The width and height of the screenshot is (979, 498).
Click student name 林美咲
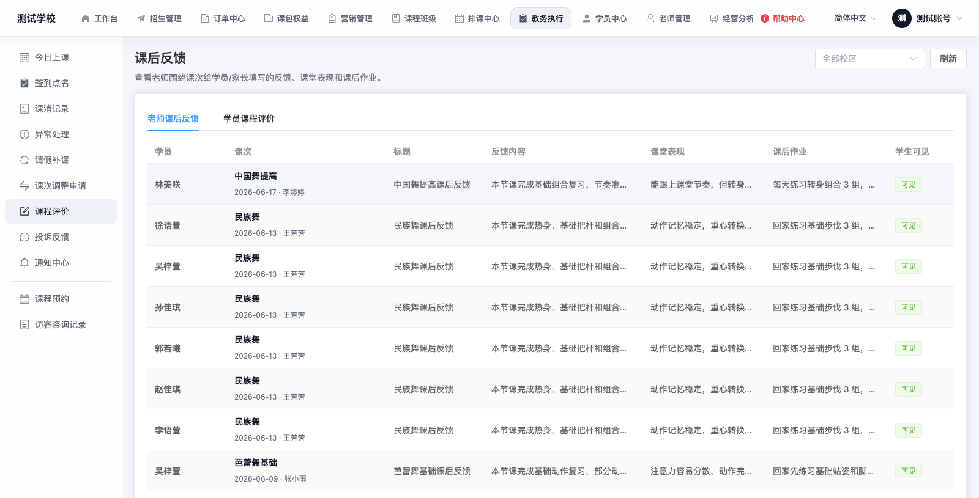(x=168, y=185)
